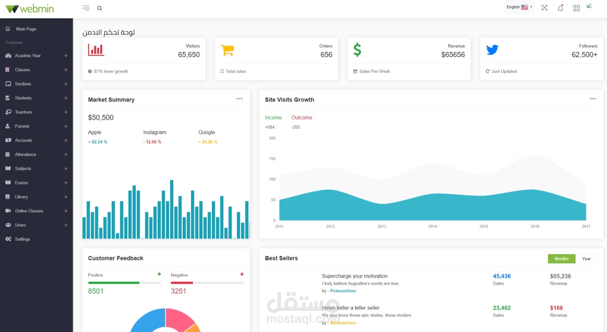Image resolution: width=607 pixels, height=332 pixels.
Task: Click the fullscreen expand icon
Action: [544, 7]
